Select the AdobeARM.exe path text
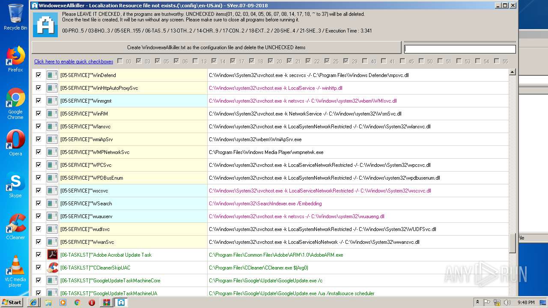The height and width of the screenshot is (308, 548). click(x=276, y=255)
